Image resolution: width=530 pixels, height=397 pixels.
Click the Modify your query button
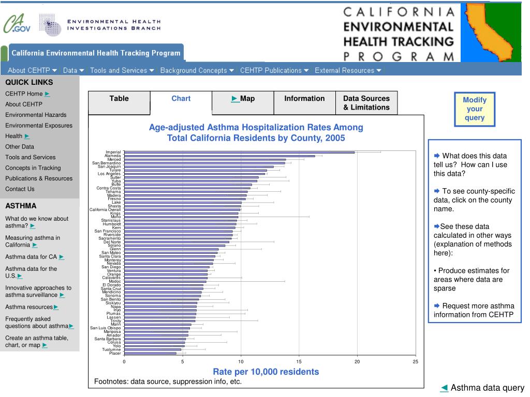(475, 109)
